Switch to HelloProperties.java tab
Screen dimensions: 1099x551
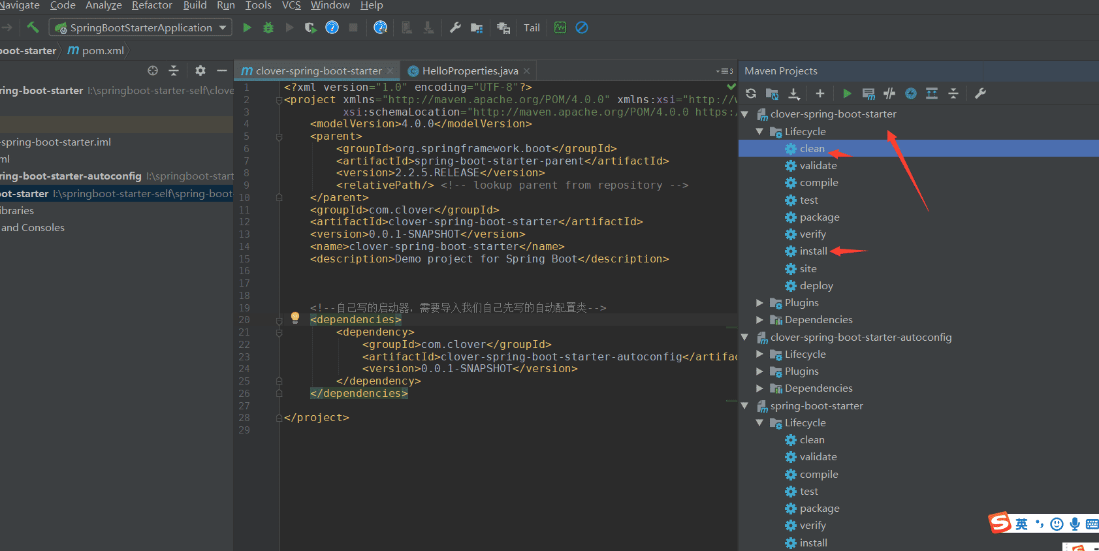470,71
